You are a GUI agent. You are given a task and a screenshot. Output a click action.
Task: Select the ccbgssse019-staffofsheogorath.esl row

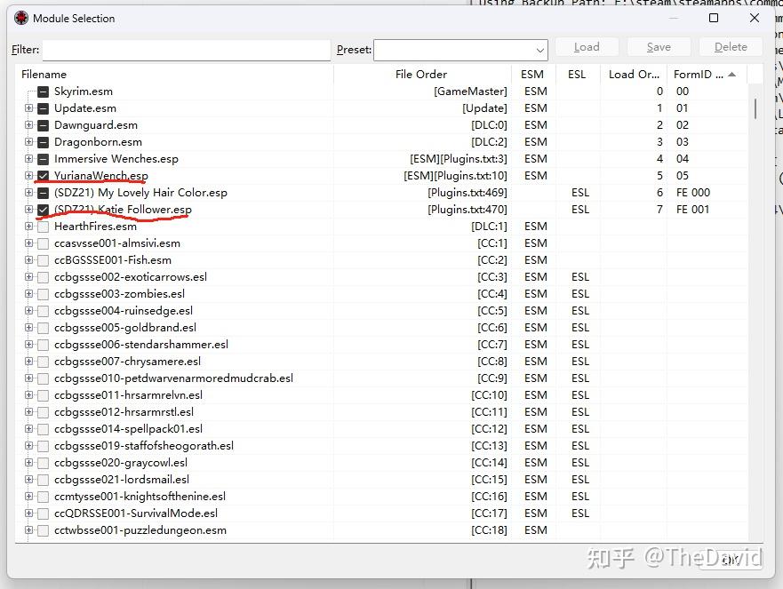[x=382, y=446]
